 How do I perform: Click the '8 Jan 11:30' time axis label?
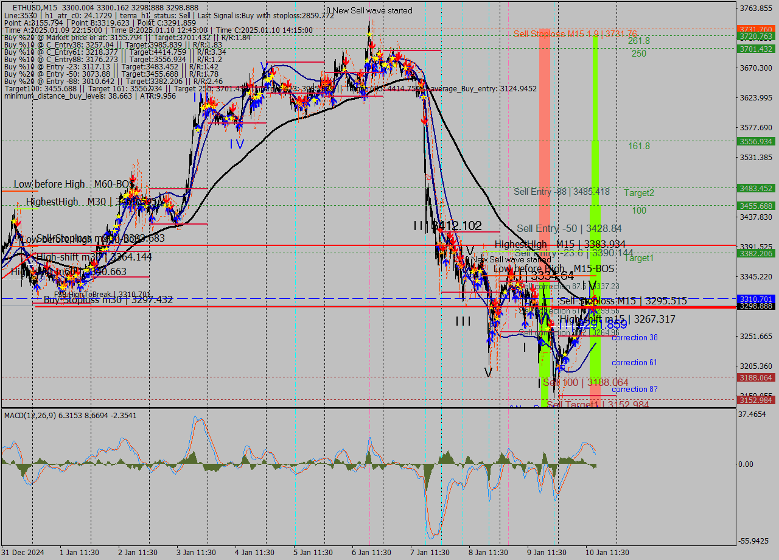(488, 553)
